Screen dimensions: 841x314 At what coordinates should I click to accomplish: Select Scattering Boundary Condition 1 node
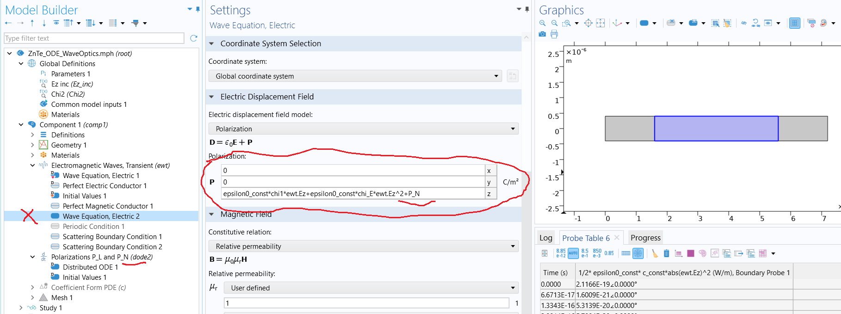[x=112, y=237]
